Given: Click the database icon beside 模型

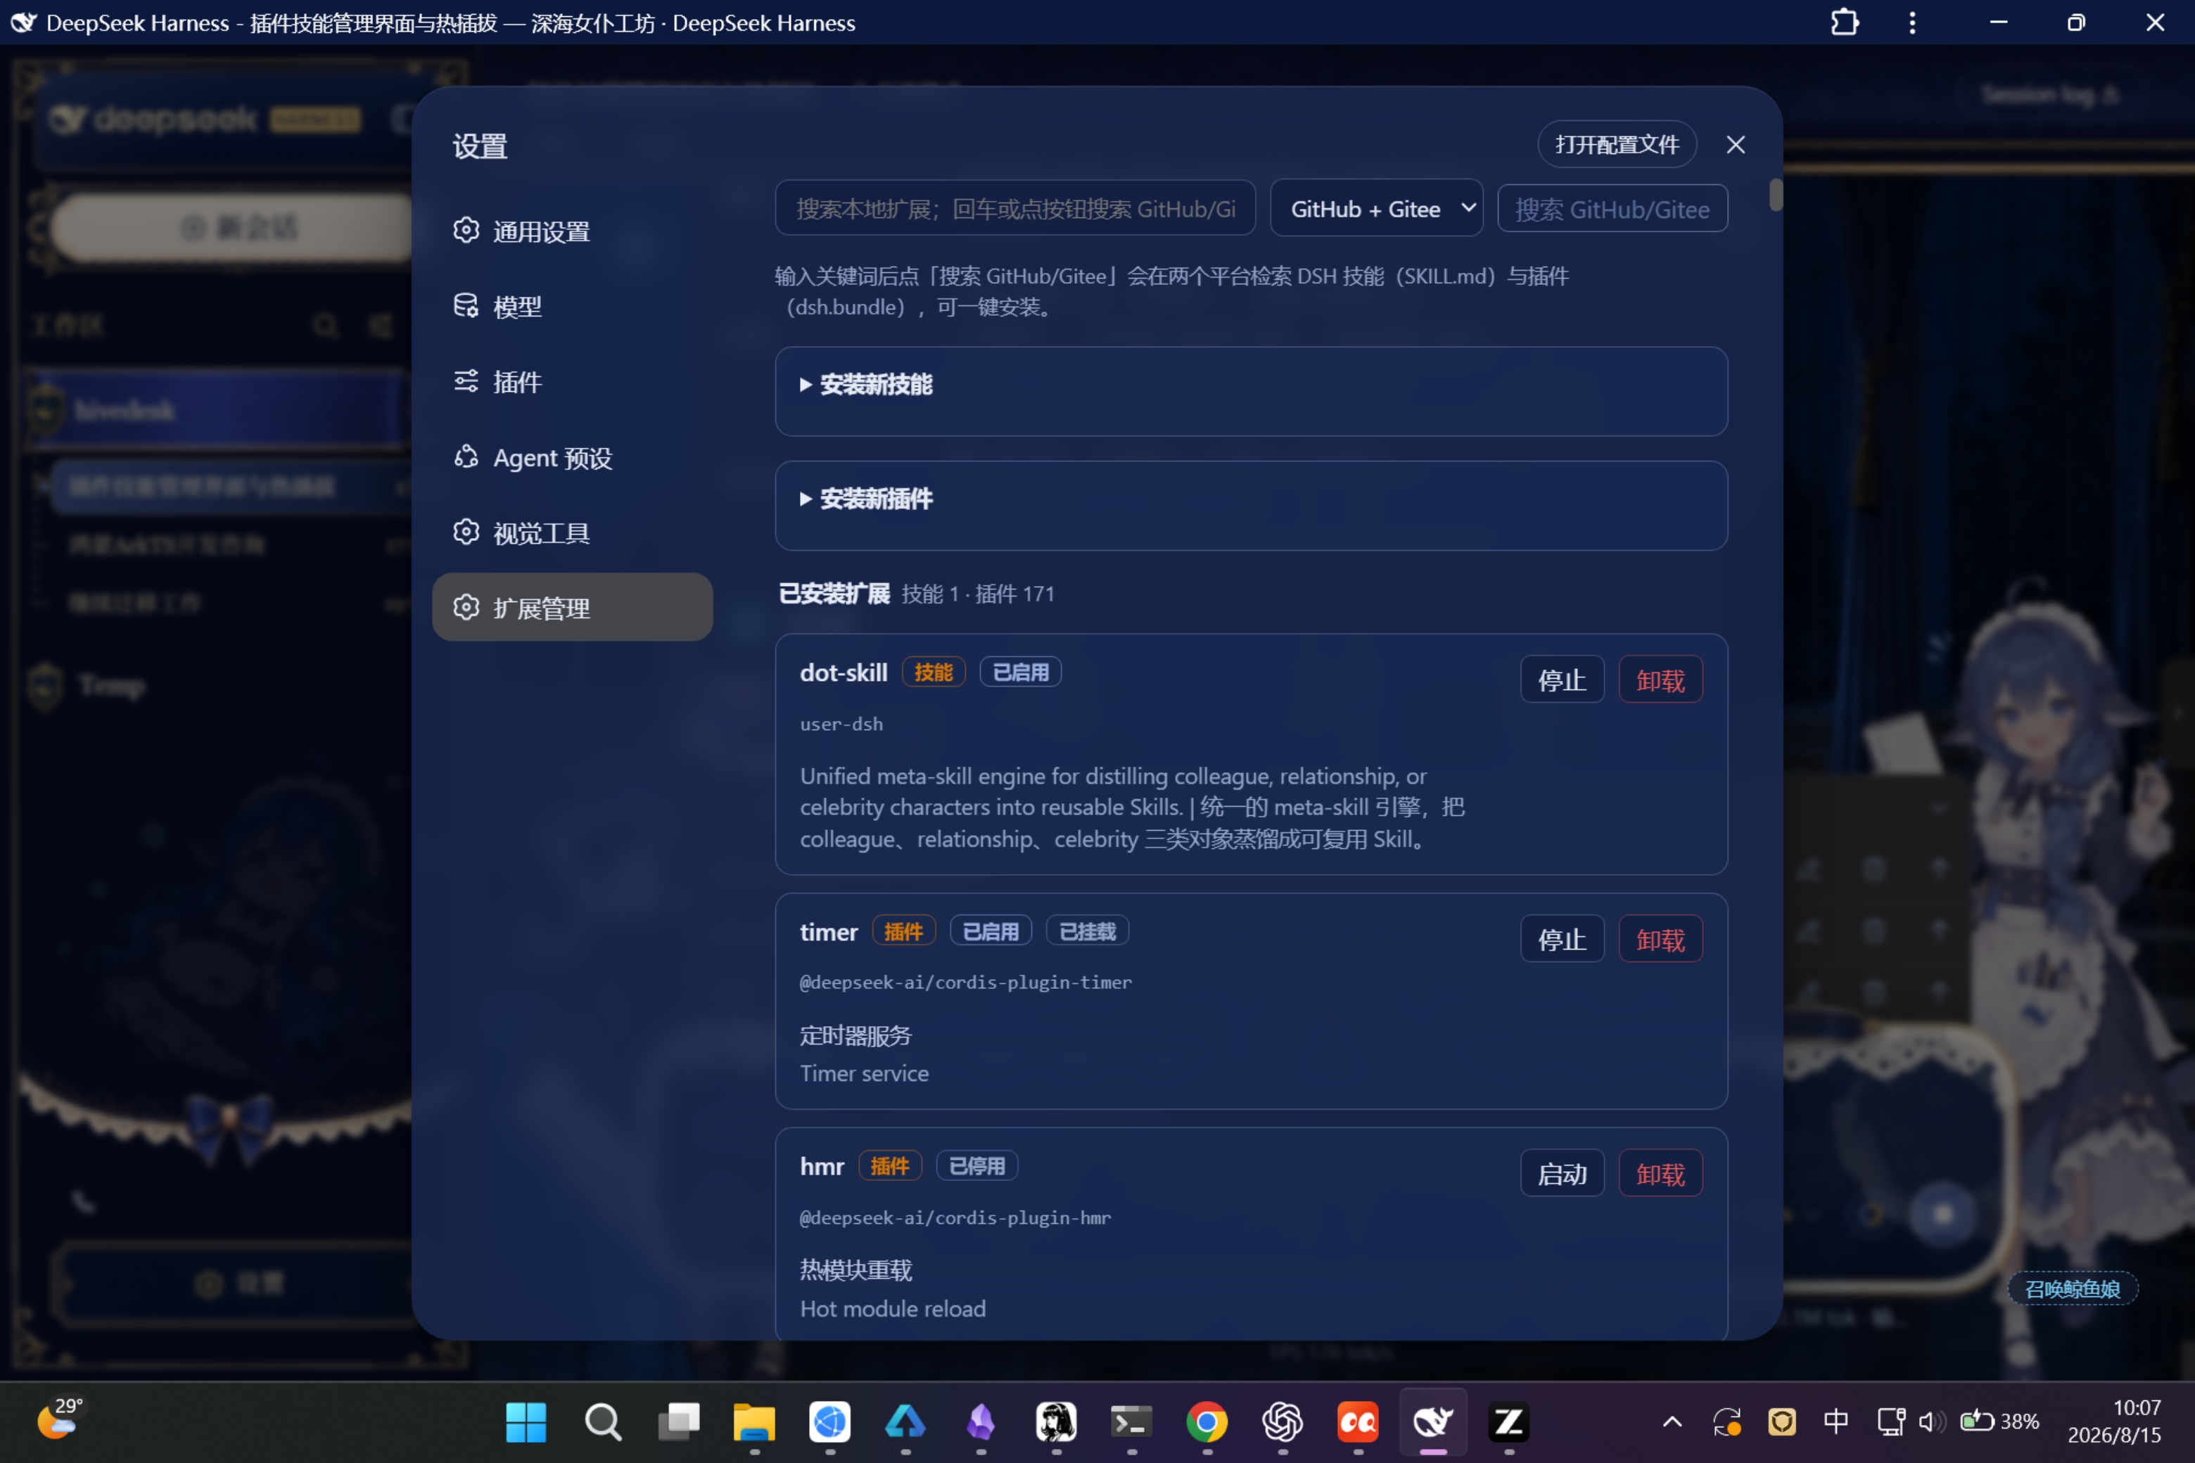Looking at the screenshot, I should pyautogui.click(x=466, y=305).
